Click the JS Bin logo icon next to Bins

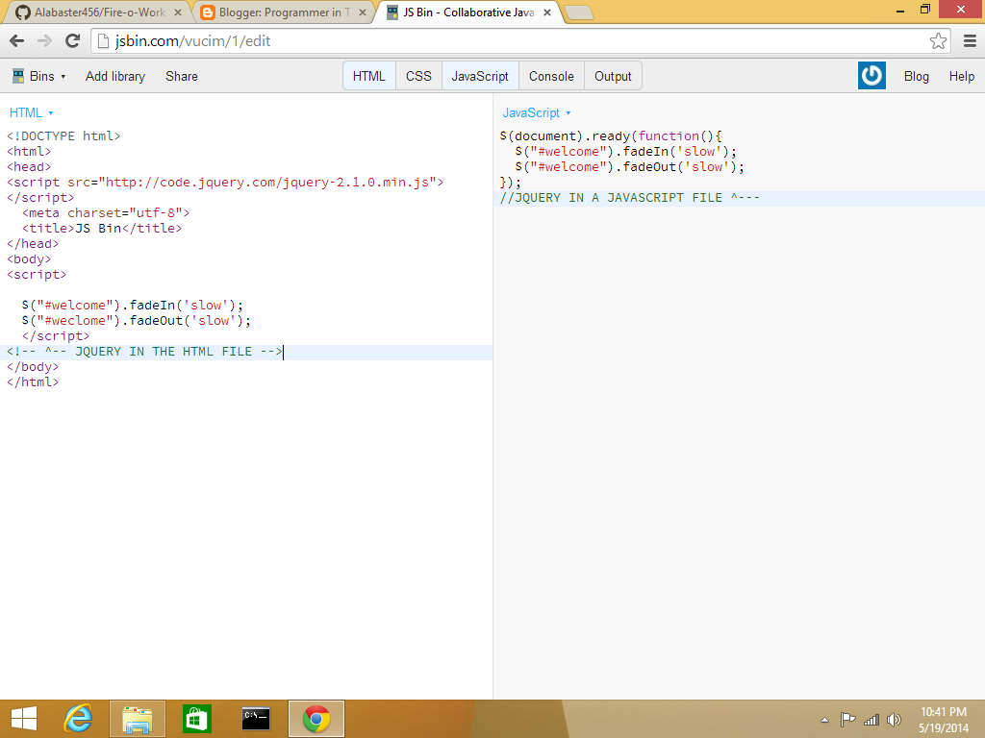[x=18, y=76]
